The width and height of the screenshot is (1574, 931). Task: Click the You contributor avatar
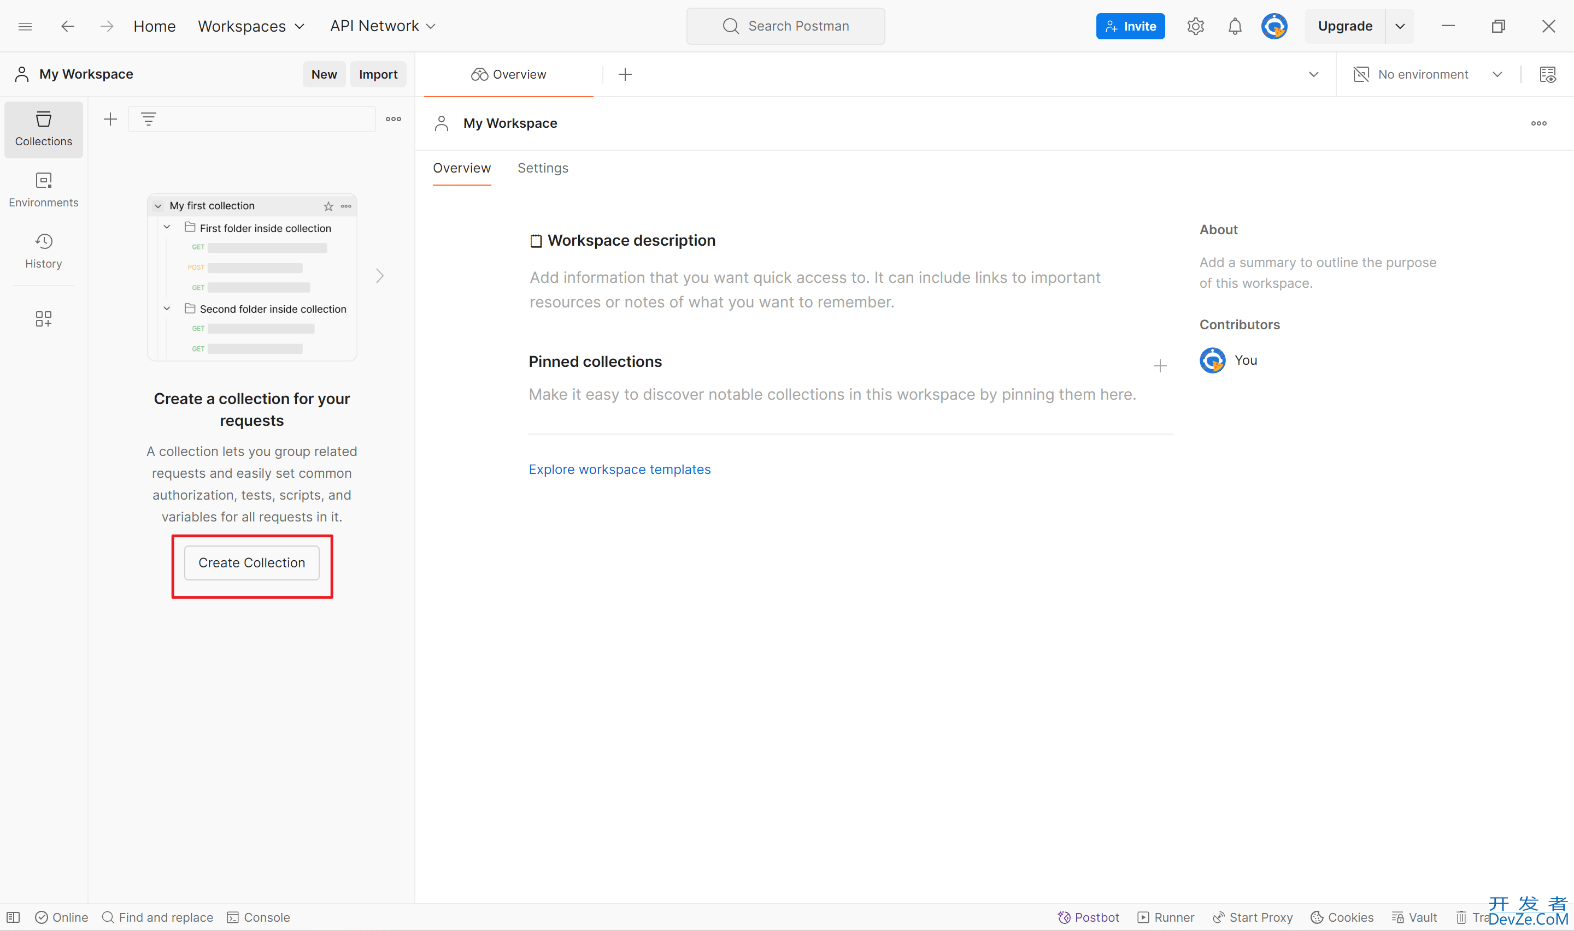(1212, 360)
